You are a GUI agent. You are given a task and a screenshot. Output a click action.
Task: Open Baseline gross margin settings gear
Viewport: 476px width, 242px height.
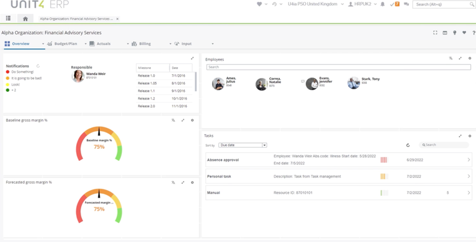tap(192, 120)
